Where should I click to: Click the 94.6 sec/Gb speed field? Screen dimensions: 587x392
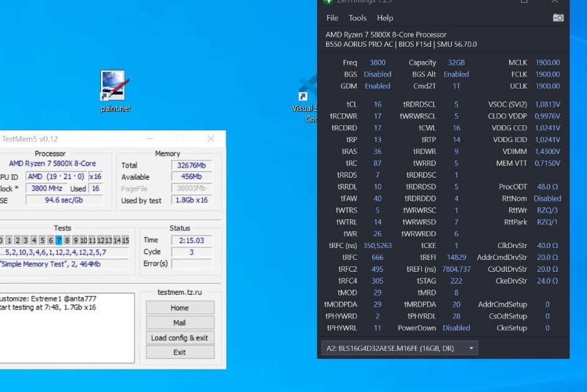[x=64, y=200]
